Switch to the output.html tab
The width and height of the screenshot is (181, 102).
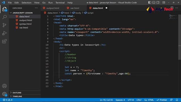pos(53,8)
